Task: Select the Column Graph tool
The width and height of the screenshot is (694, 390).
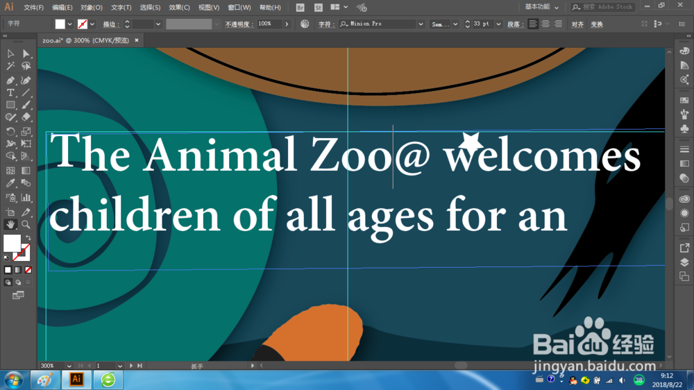Action: [26, 198]
